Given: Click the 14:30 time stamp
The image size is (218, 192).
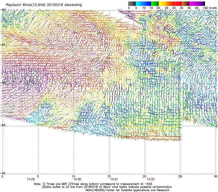Looking at the screenshot, I should click(77, 179).
